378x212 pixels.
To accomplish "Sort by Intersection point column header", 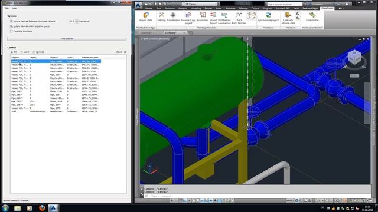I will (x=90, y=58).
